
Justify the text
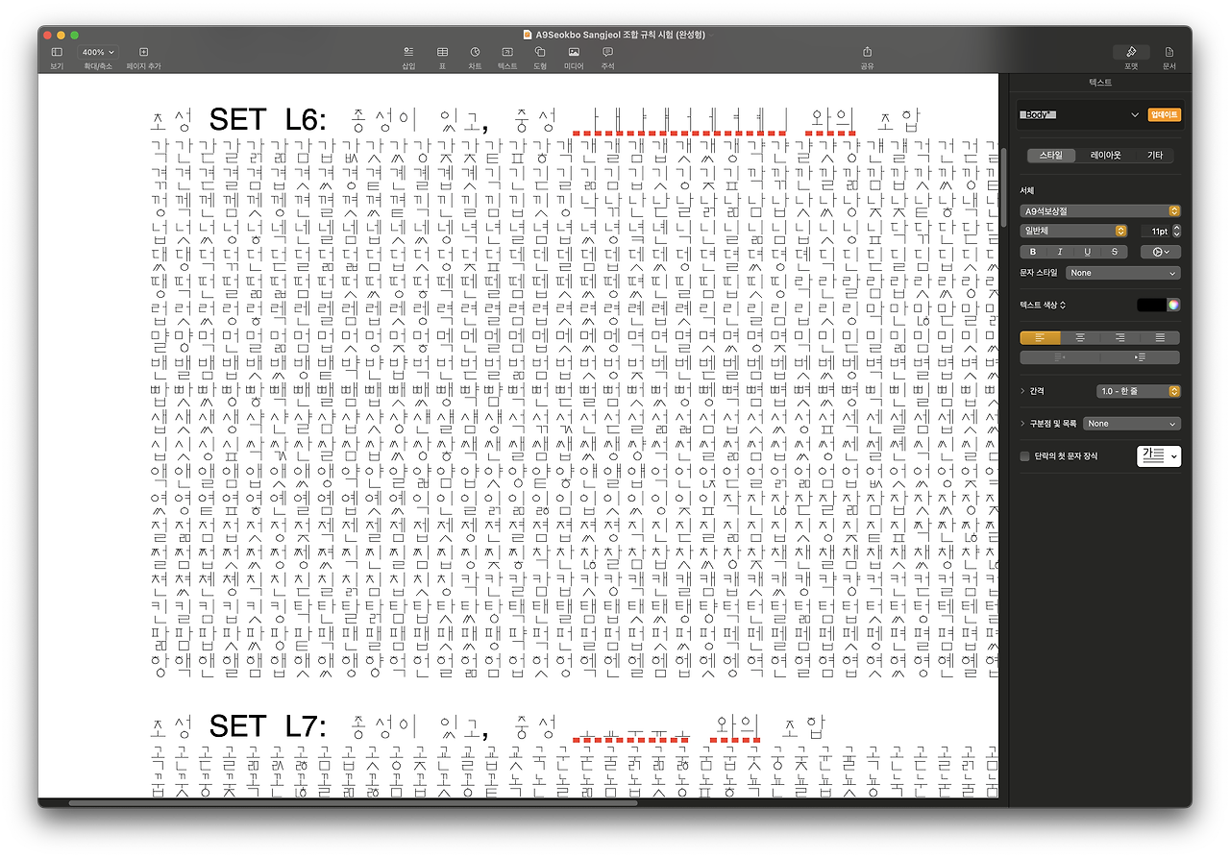pos(1161,337)
